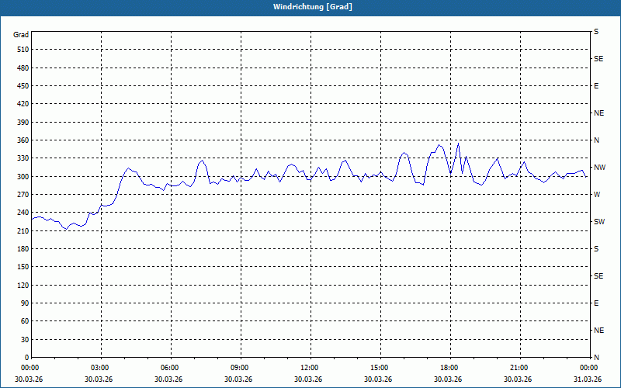Click the "Grad" y-axis unit label
The image size is (621, 388).
[21, 35]
